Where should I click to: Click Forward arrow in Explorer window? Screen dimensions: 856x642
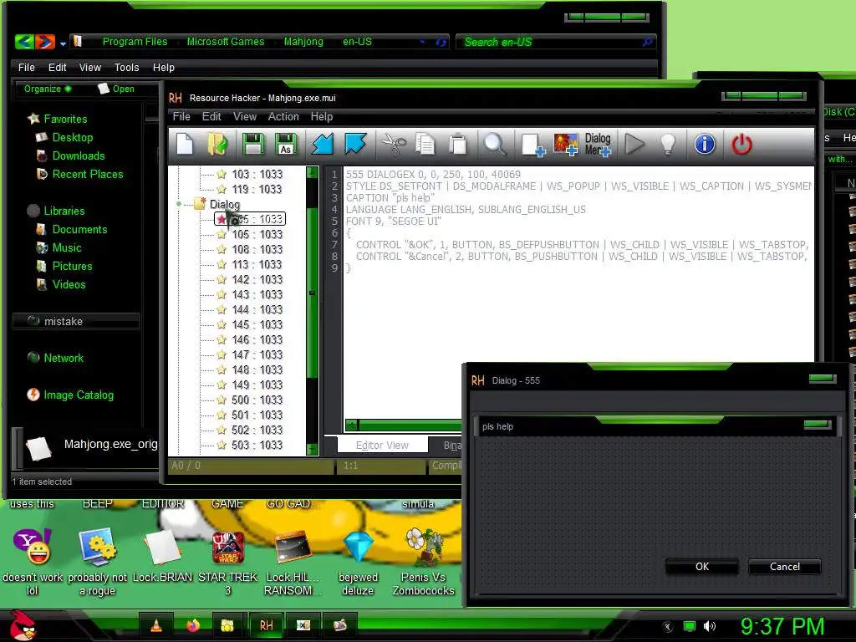pos(46,42)
